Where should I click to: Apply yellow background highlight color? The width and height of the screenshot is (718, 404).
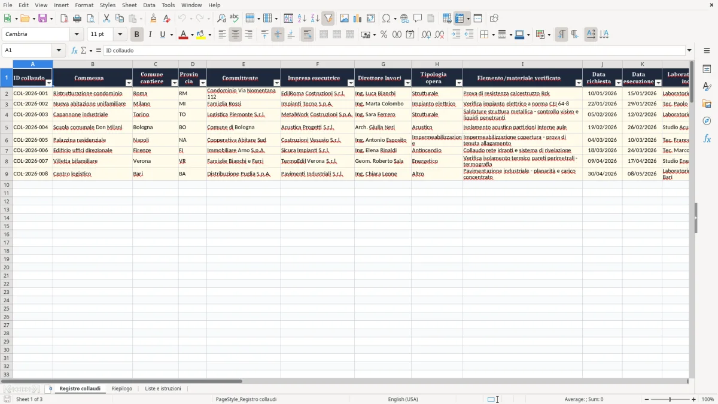[x=201, y=35]
